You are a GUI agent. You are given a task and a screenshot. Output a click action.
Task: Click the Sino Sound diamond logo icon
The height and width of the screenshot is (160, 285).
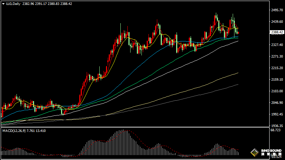tap(255, 152)
